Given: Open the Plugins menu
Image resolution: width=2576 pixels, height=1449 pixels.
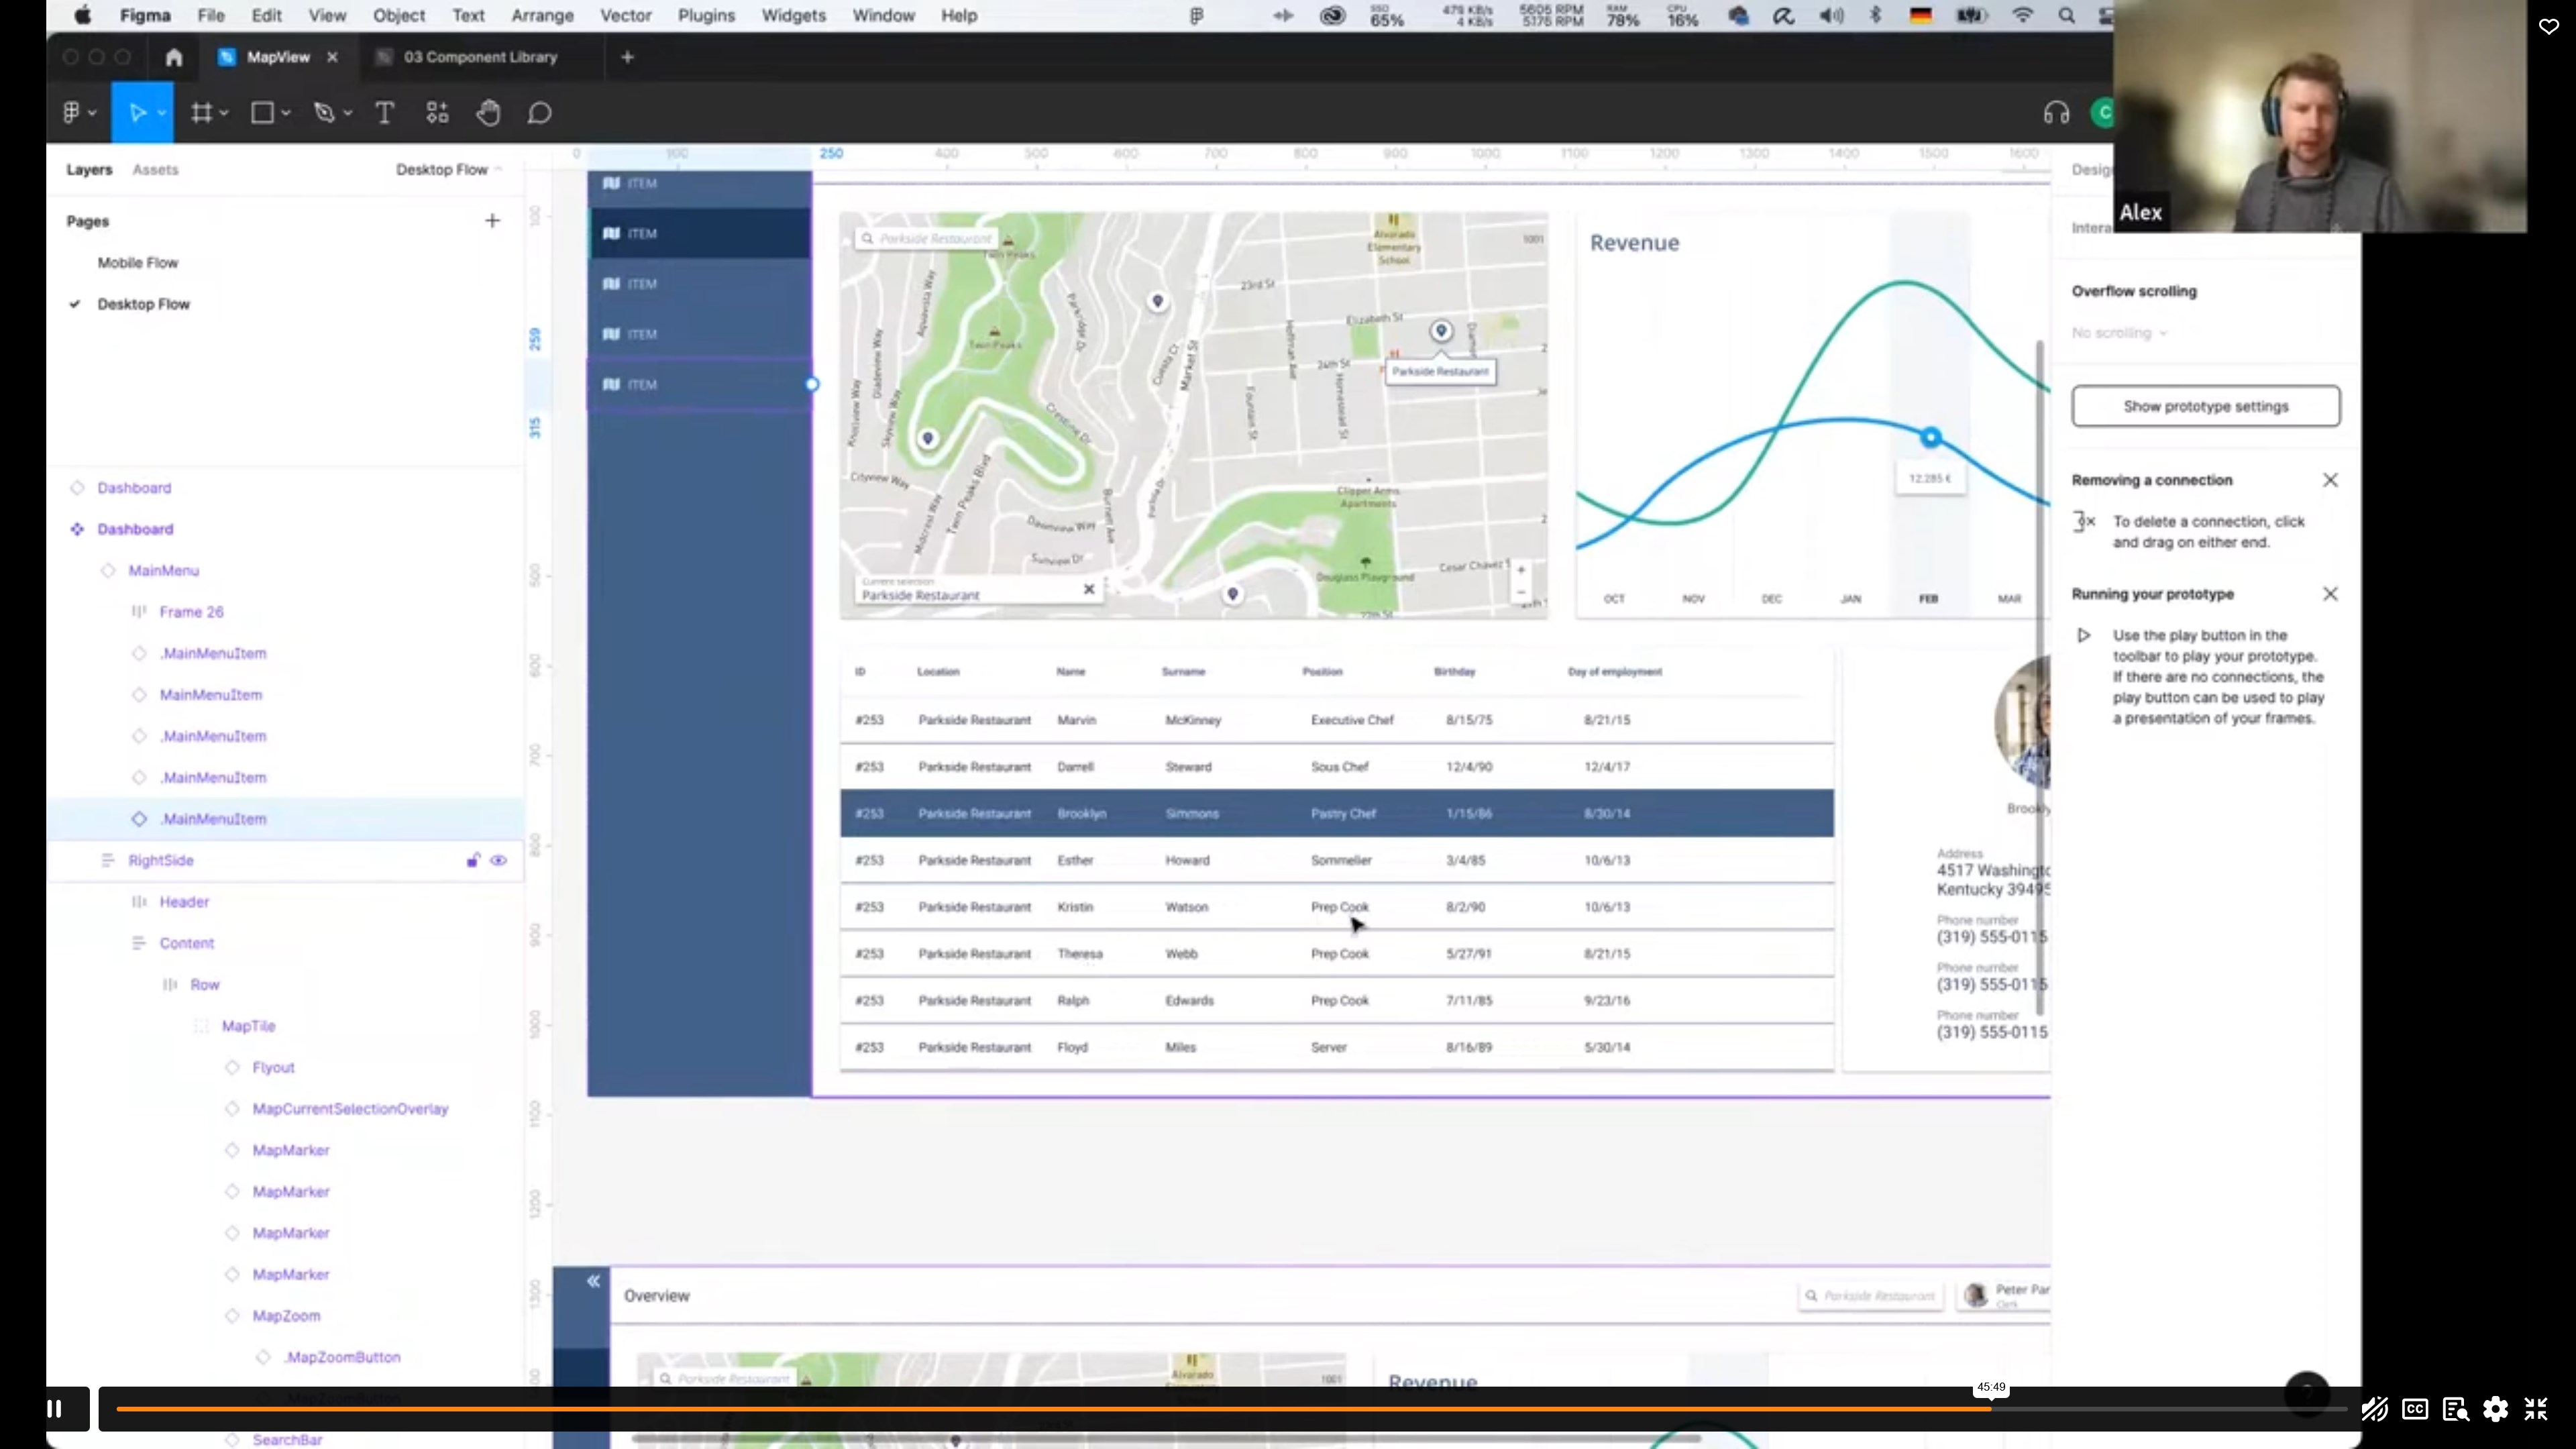Looking at the screenshot, I should (x=705, y=16).
